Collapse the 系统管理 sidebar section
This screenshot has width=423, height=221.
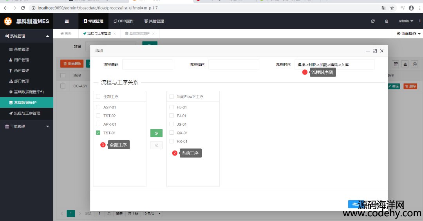click(x=27, y=36)
